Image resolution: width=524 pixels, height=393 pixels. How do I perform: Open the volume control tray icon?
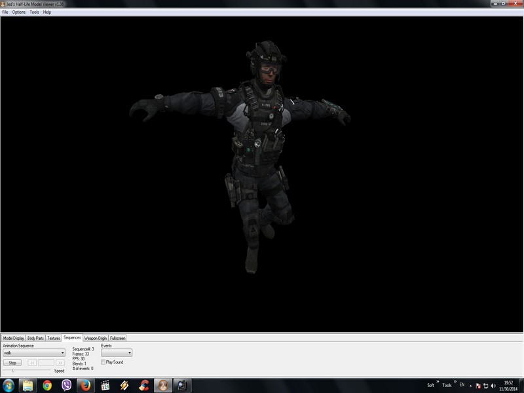click(493, 386)
